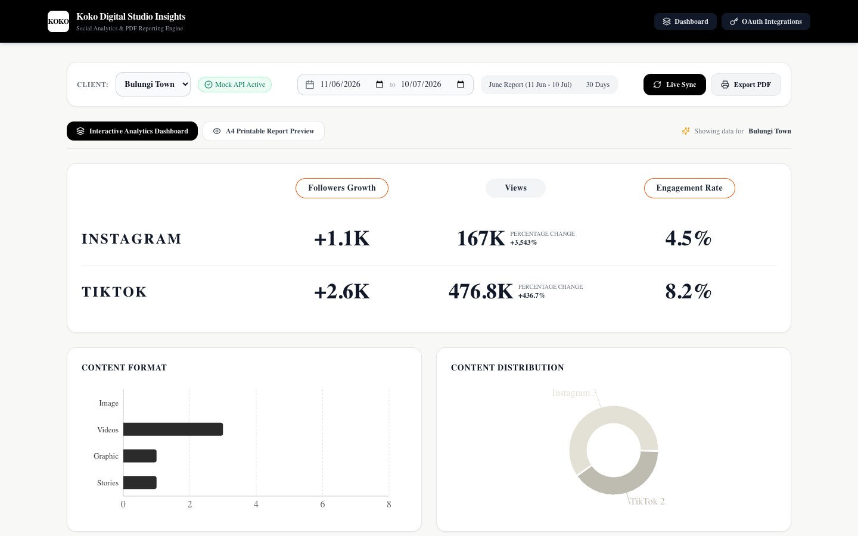Switch to Interactive Analytics Dashboard tab

[132, 131]
